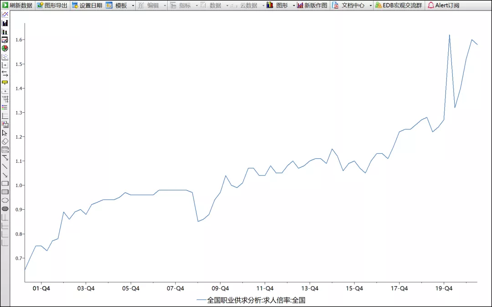Select the filled ellipse shape tool
492x307 pixels.
click(x=5, y=209)
